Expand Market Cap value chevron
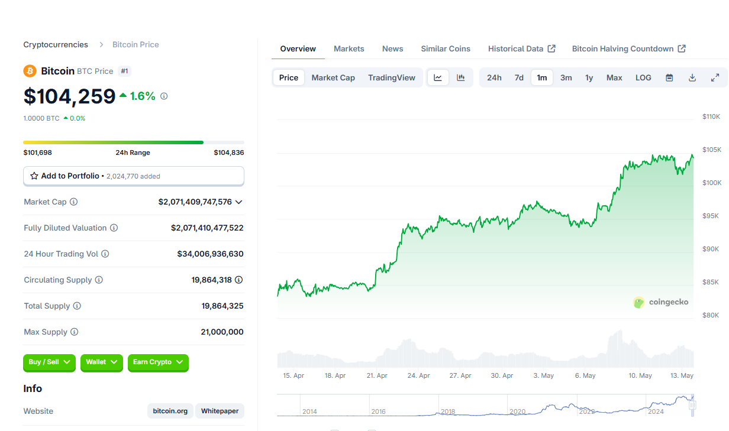729x431 pixels. [x=239, y=202]
